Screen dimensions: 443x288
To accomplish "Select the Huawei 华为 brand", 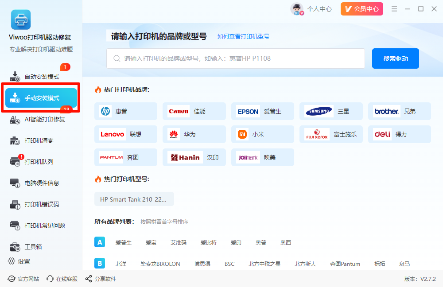I will 194,134.
